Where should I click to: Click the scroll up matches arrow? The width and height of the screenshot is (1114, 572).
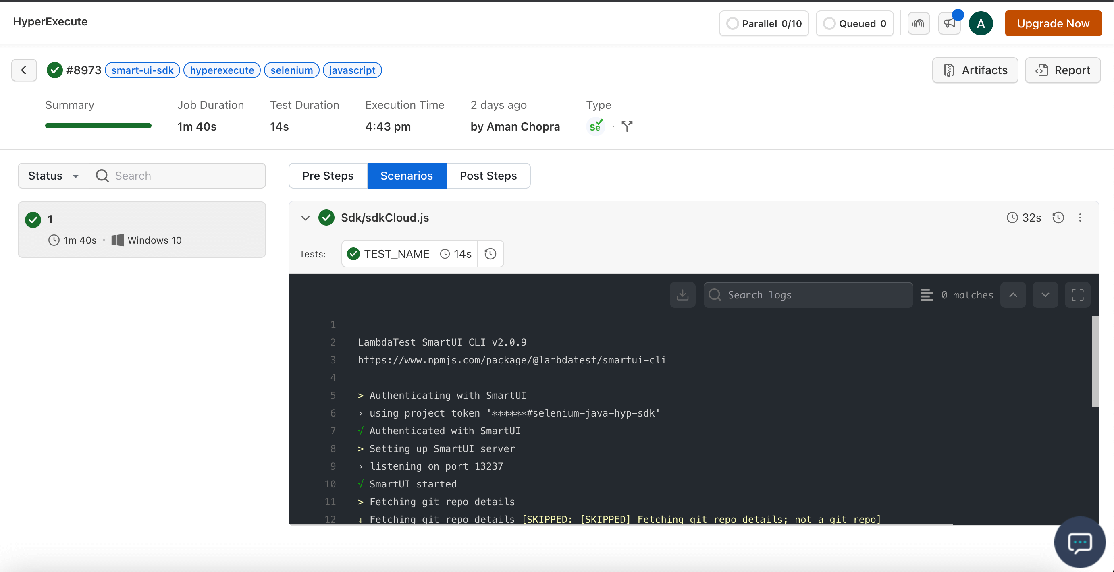[1014, 294]
